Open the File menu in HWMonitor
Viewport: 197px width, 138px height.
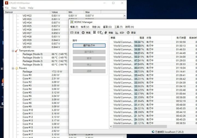[x=7, y=8]
